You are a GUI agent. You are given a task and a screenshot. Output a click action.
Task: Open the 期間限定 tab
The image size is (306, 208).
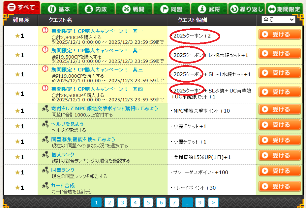click(284, 9)
